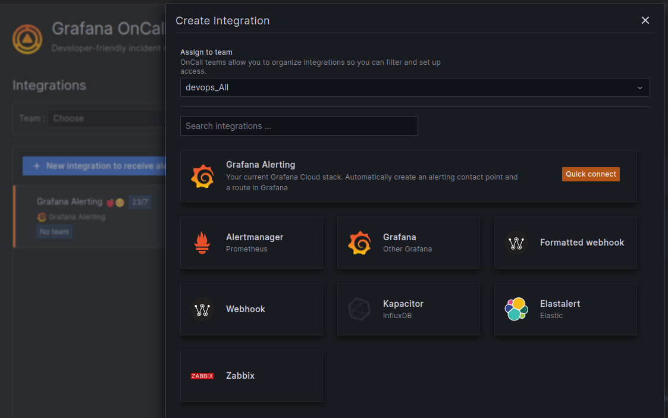Click the InfluxDB subtitle text
The image size is (668, 418).
click(397, 316)
